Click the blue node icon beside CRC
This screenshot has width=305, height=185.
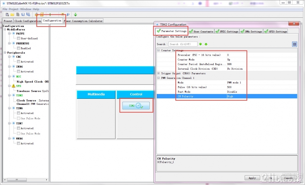tap(14, 57)
